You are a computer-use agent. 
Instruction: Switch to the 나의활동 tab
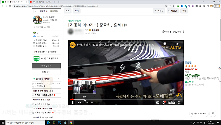pyautogui.click(x=54, y=11)
